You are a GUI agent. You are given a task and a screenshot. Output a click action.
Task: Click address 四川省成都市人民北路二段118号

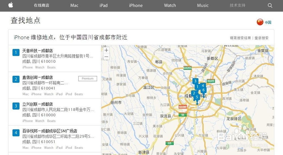(58, 109)
